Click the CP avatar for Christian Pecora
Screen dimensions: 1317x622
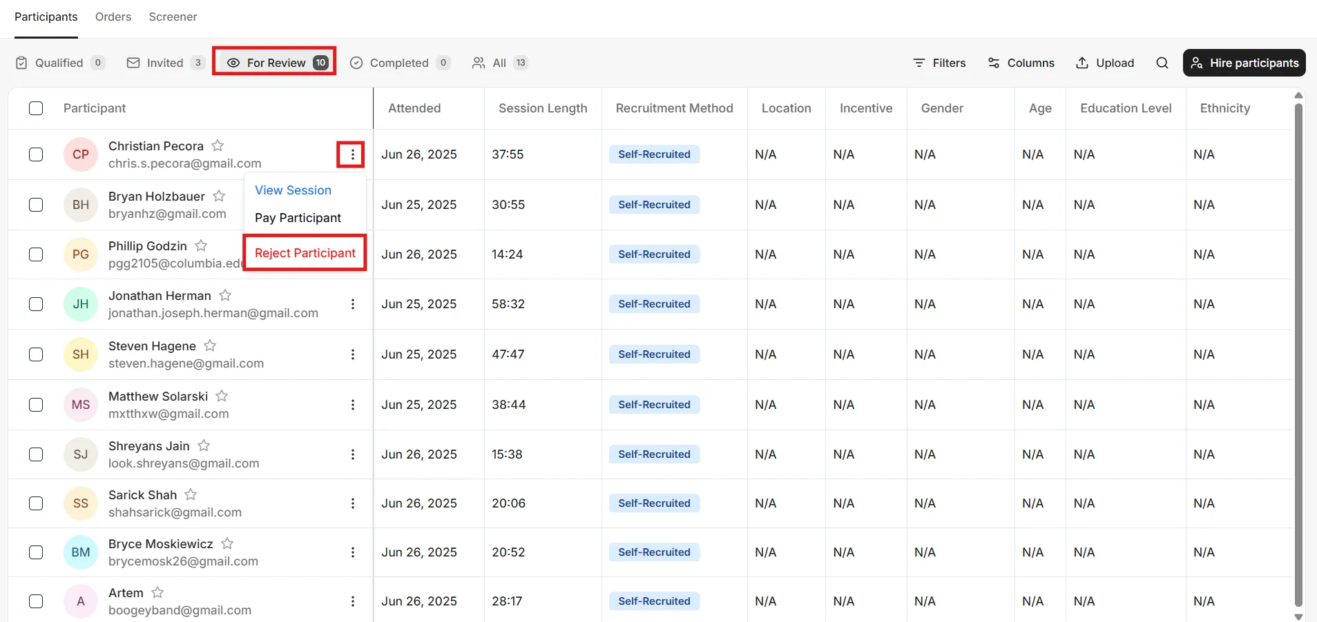pos(81,154)
